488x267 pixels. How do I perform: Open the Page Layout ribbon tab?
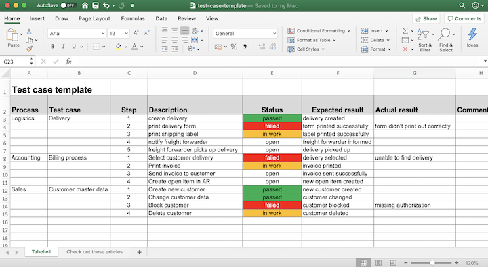pos(94,18)
